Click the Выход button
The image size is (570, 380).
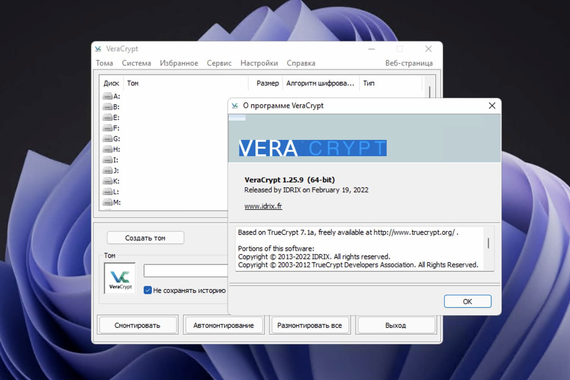coord(396,325)
